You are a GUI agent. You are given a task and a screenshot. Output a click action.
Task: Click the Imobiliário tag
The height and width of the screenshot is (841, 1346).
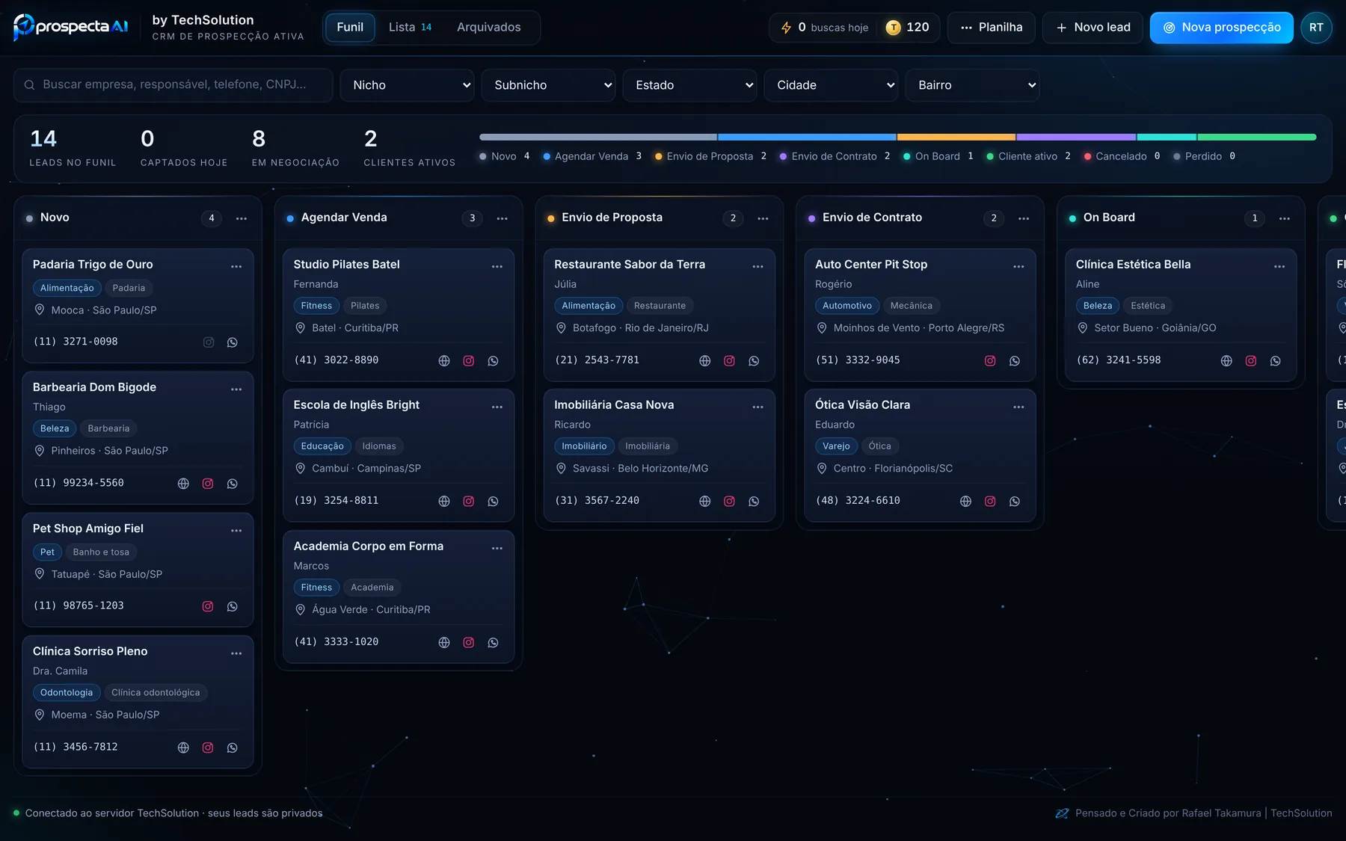(x=584, y=446)
